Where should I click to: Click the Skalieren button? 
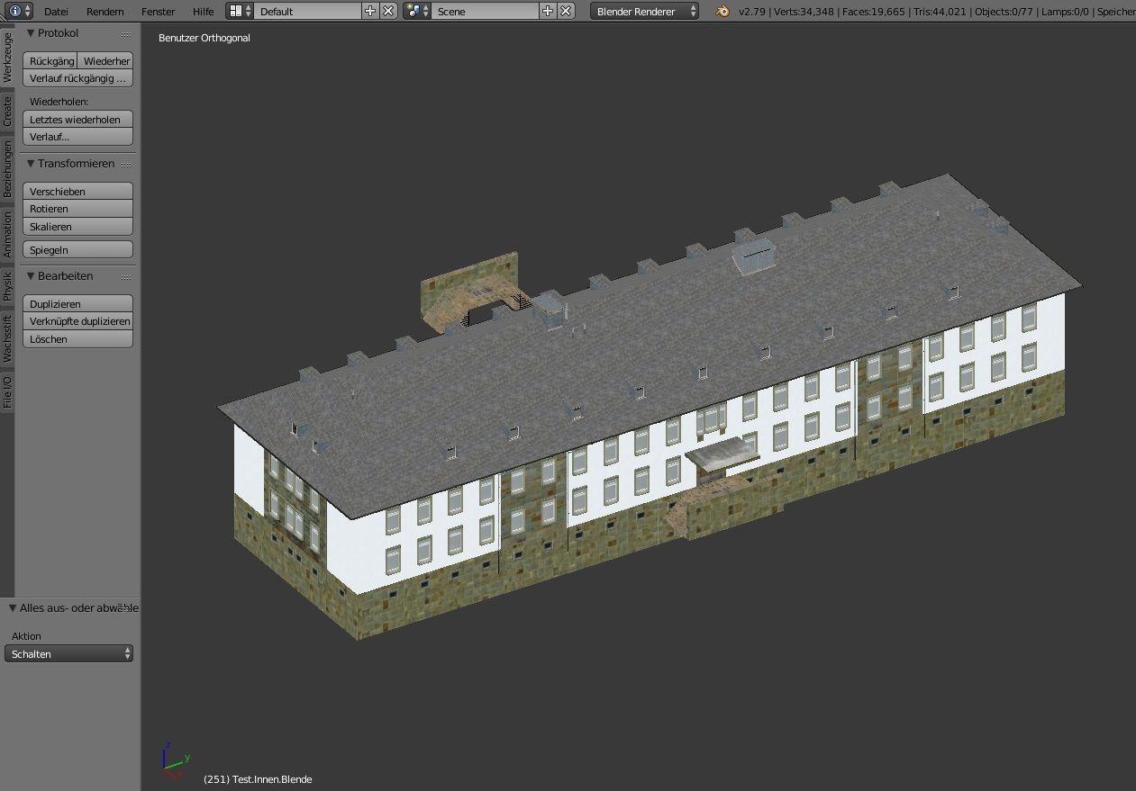[x=77, y=226]
